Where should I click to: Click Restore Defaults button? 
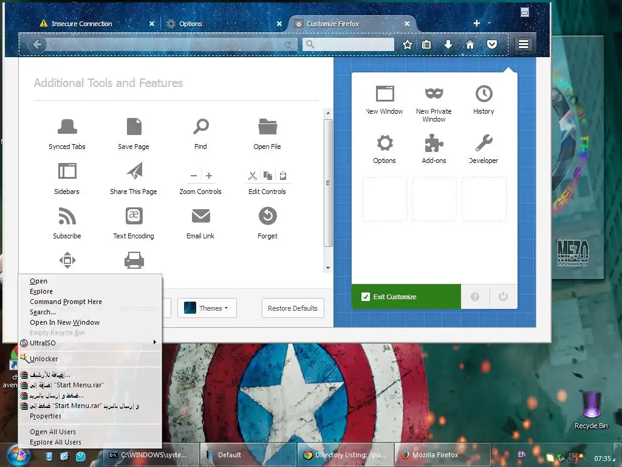pos(293,308)
